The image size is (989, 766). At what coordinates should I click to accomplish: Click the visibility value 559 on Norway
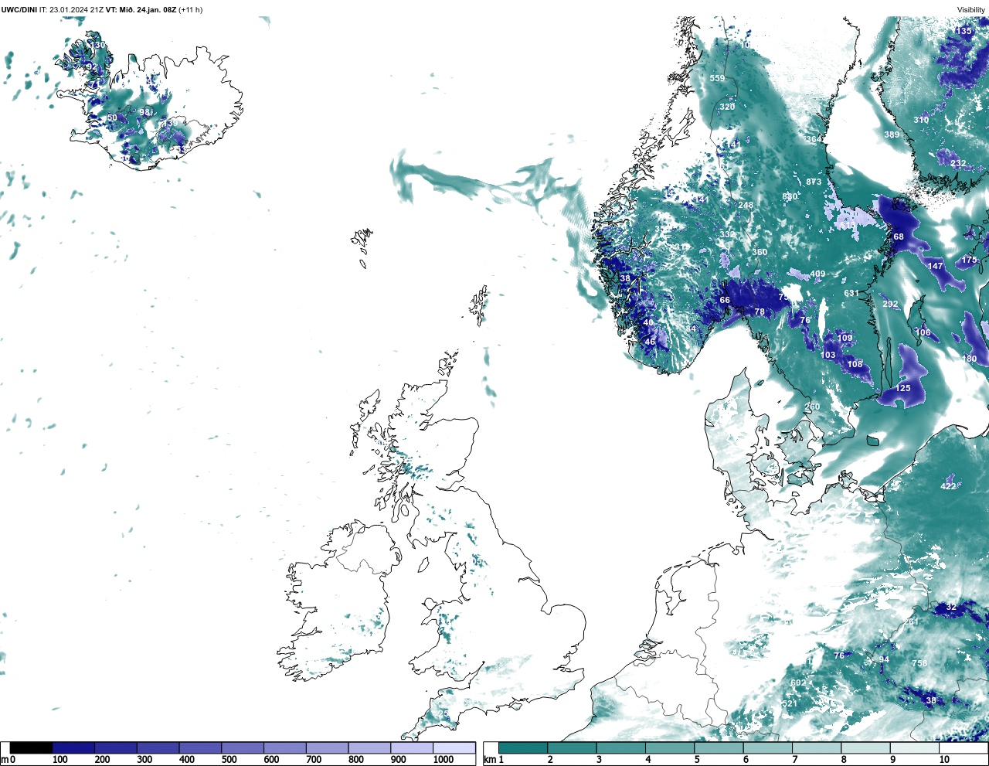[x=717, y=78]
